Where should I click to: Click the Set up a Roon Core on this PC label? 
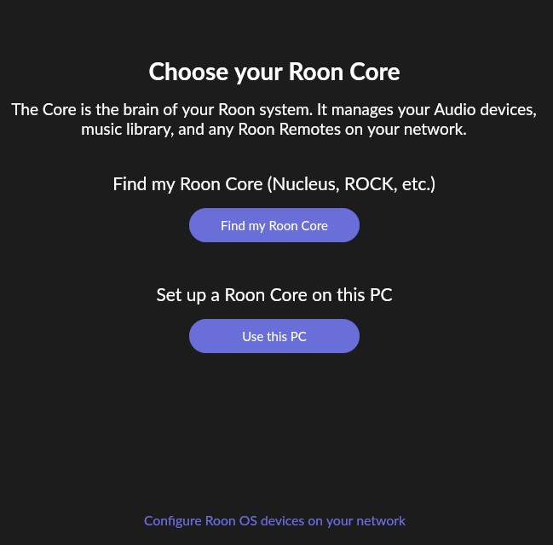[x=274, y=295]
